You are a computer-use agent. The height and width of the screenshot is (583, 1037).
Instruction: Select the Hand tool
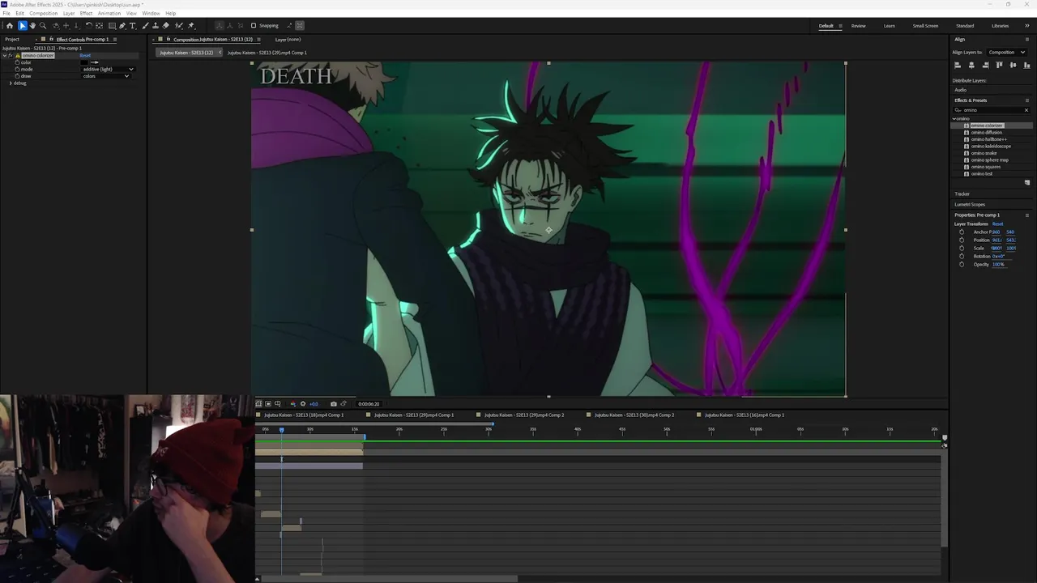pyautogui.click(x=32, y=25)
